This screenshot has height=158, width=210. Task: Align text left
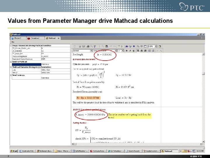coord(138,51)
